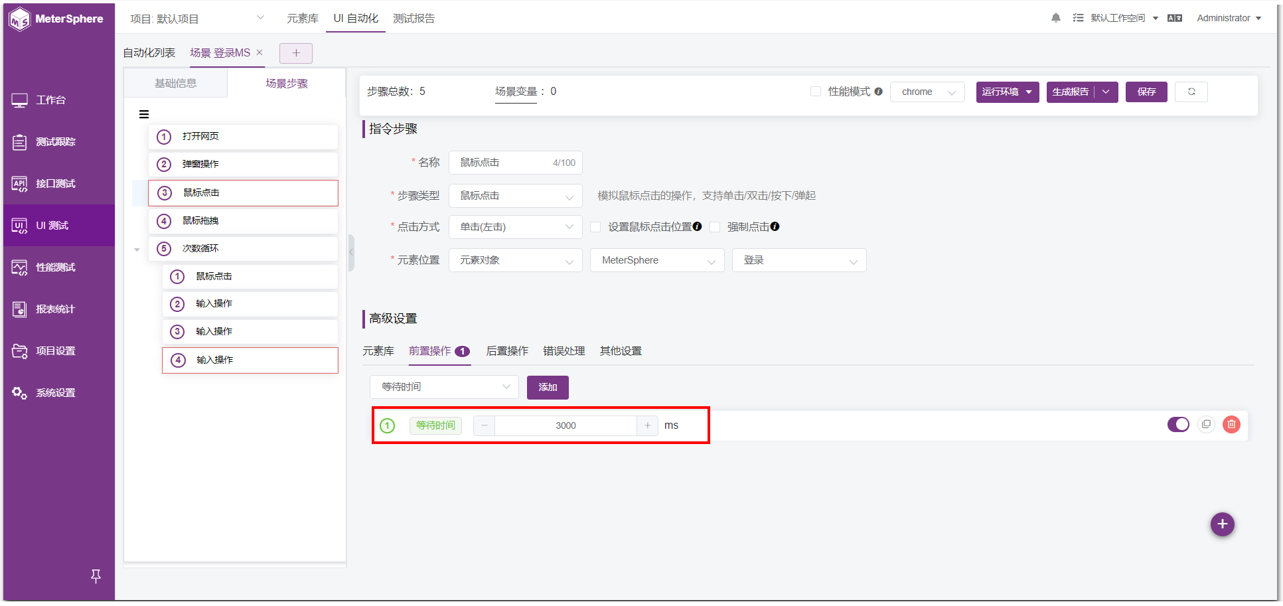Click the pin icon at sidebar bottom
Image resolution: width=1283 pixels, height=606 pixels.
96,576
